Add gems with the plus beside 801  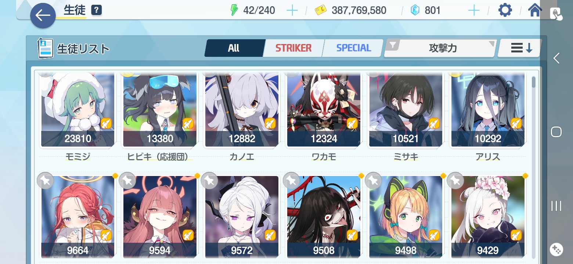point(474,10)
